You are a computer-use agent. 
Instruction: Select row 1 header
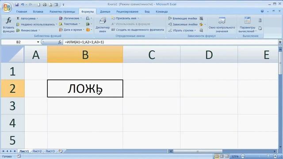(x=12, y=71)
